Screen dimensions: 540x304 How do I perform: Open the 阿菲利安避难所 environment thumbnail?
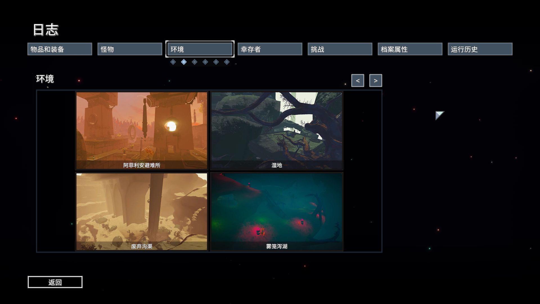click(142, 130)
